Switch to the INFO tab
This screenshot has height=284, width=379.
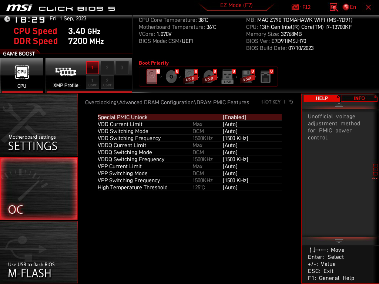(359, 98)
